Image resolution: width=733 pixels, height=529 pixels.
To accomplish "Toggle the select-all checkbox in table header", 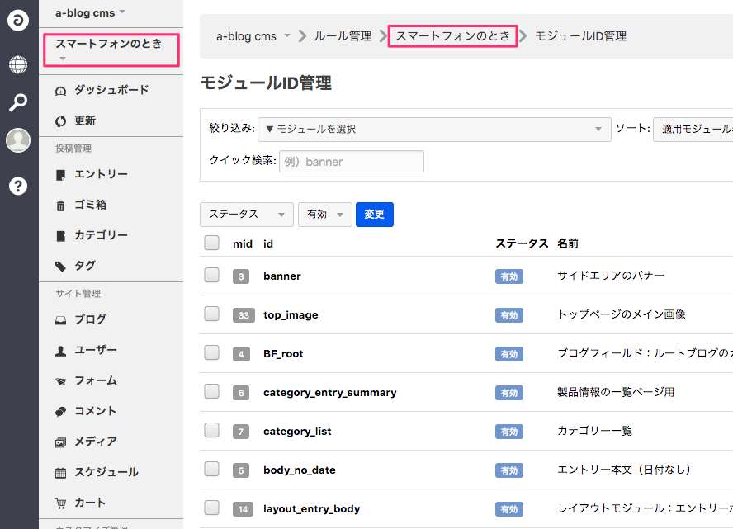I will click(212, 243).
